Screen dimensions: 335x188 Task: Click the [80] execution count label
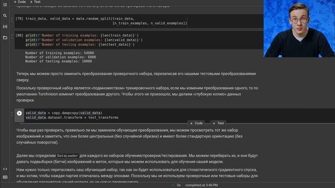tap(19, 36)
